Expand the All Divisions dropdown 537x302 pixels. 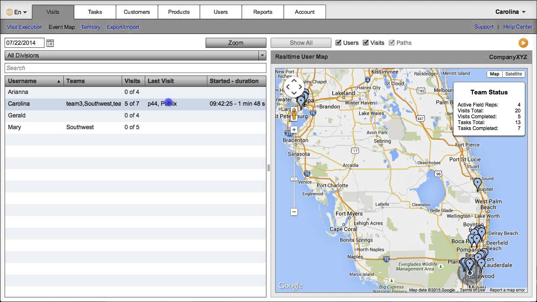(x=262, y=55)
